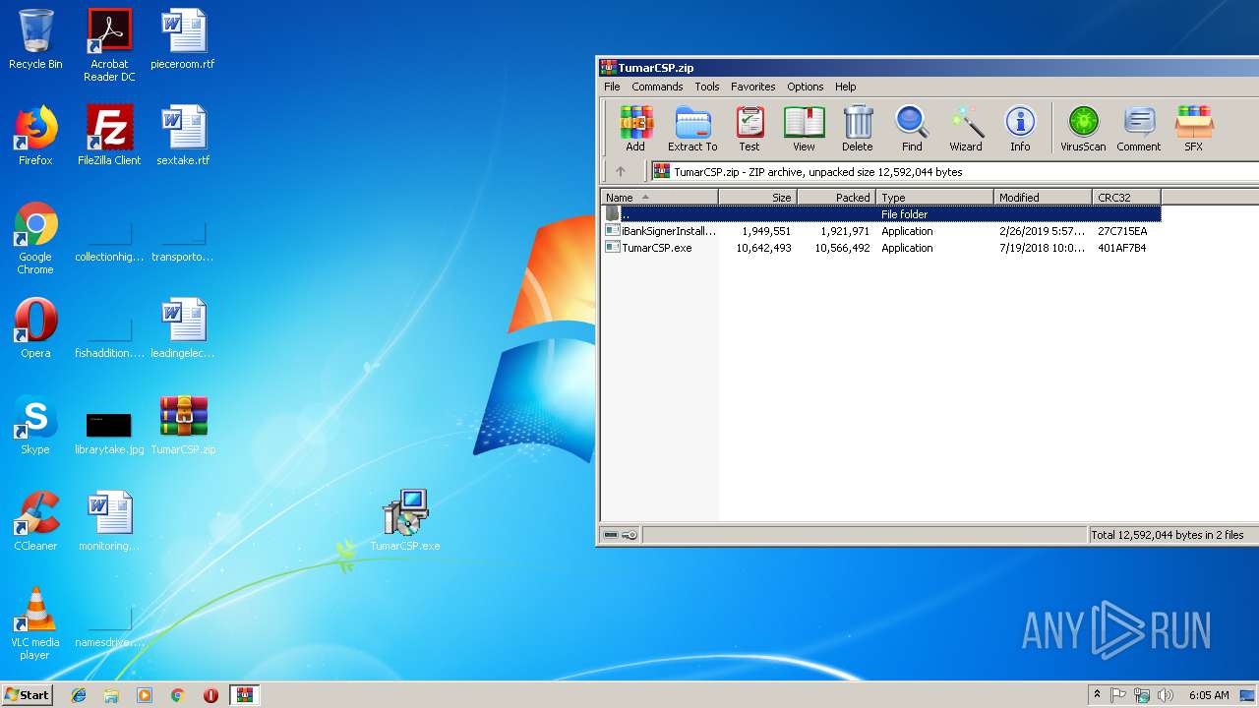
Task: Open the Tools menu
Action: (x=707, y=87)
